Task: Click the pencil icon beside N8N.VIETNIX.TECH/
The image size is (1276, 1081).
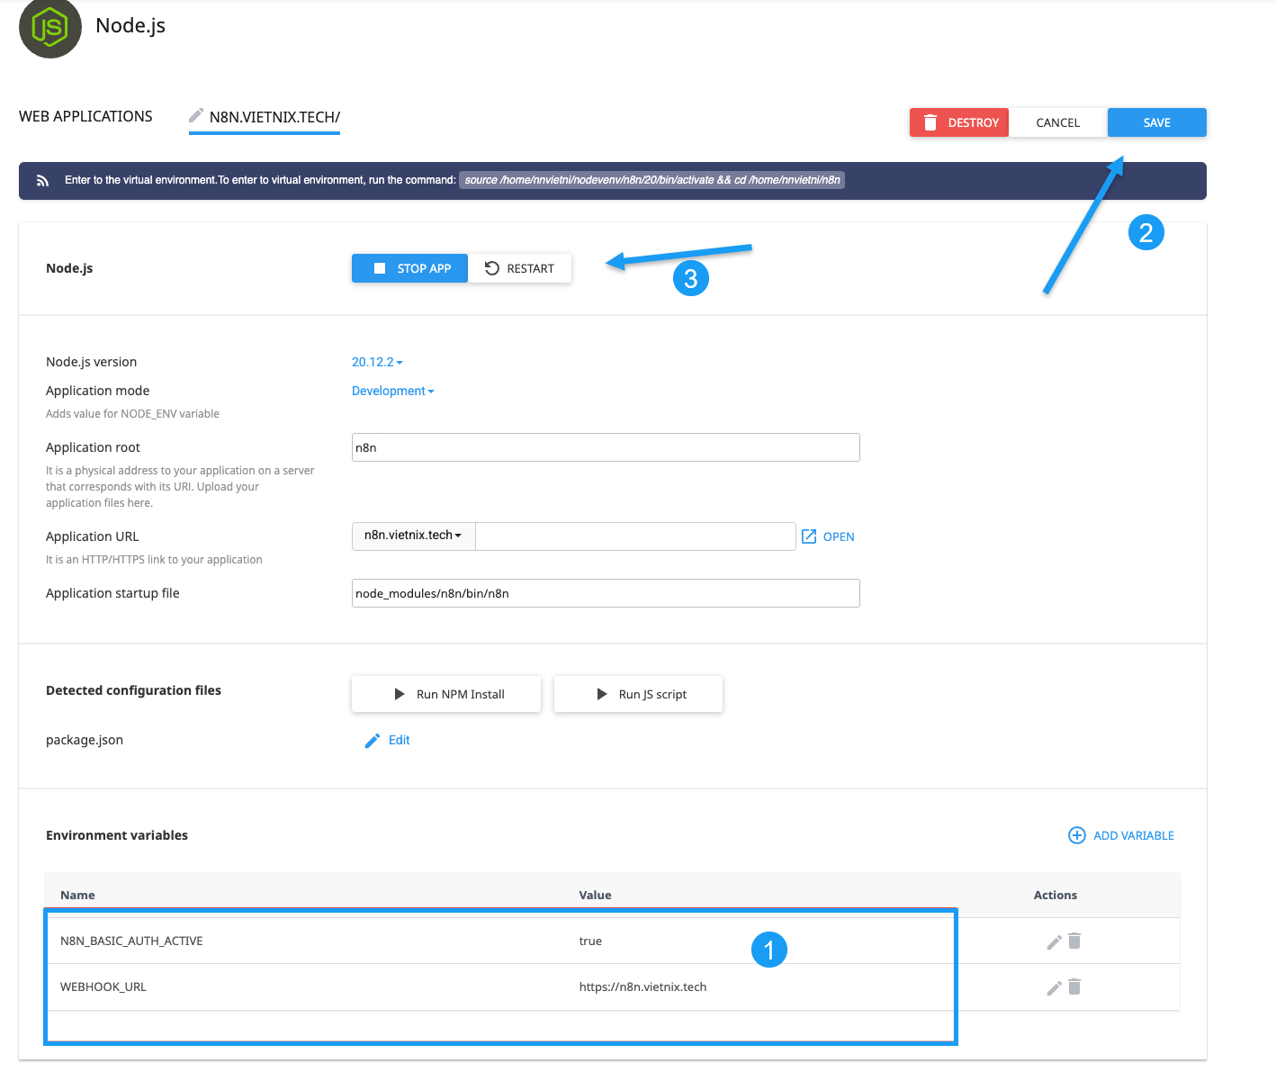Action: [x=196, y=115]
